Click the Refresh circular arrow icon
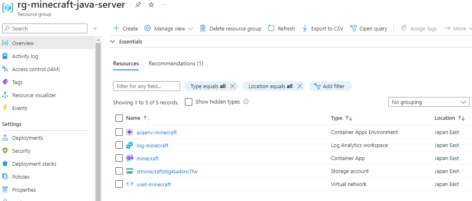 pos(271,28)
